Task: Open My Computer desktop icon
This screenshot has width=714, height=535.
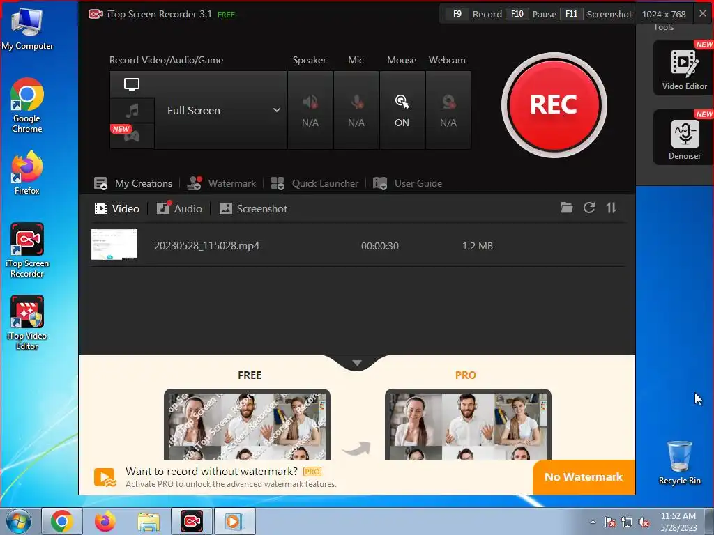Action: coord(27,29)
